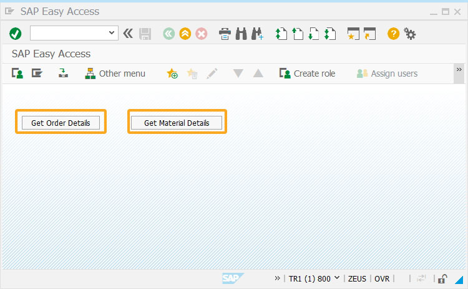
Task: Open Customize Local Layout gears icon
Action: click(410, 34)
